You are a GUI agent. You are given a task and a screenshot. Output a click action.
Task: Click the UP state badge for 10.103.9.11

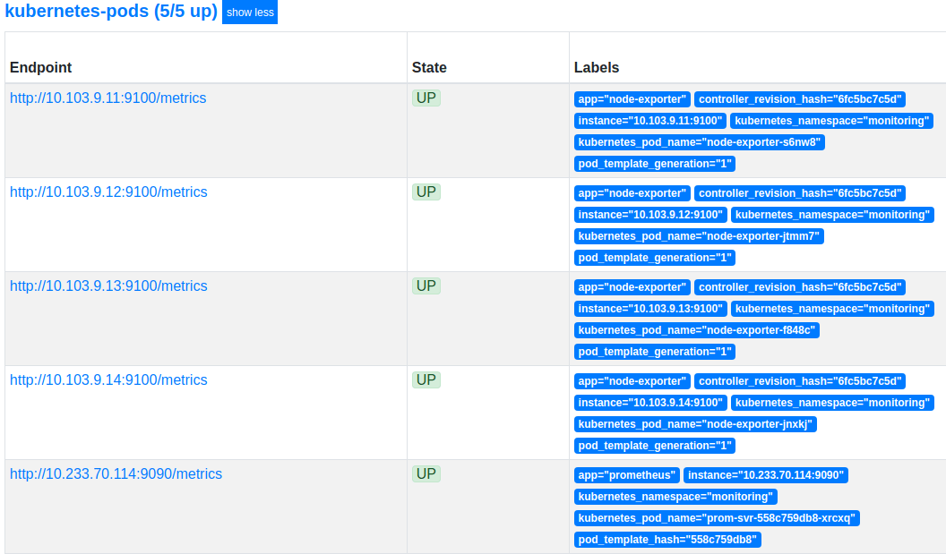[426, 98]
